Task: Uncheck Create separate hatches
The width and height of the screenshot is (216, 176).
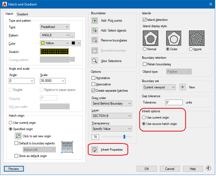Action: tap(94, 90)
